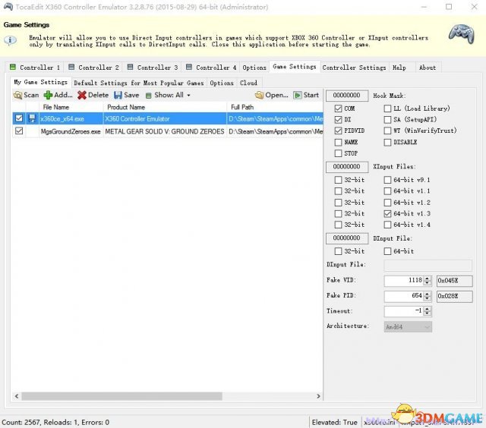Check the 64-bit v1.4 XInput checkbox
This screenshot has width=486, height=428.
(x=387, y=225)
